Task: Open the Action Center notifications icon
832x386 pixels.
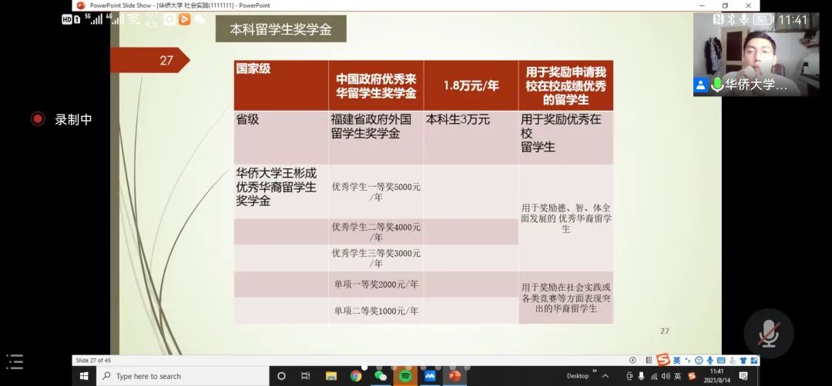Action: click(743, 376)
